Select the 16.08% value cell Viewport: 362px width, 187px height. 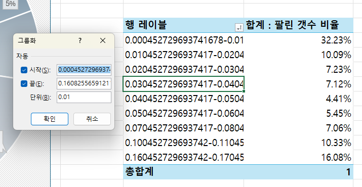coord(299,157)
